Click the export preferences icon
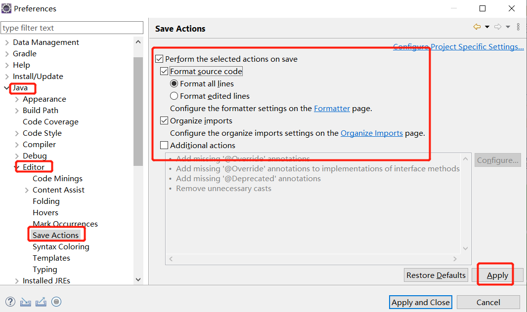Screen dimensions: 527x312 41,302
